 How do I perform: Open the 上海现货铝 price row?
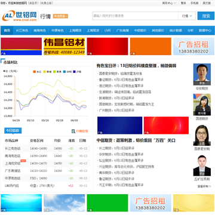click(x=47, y=164)
